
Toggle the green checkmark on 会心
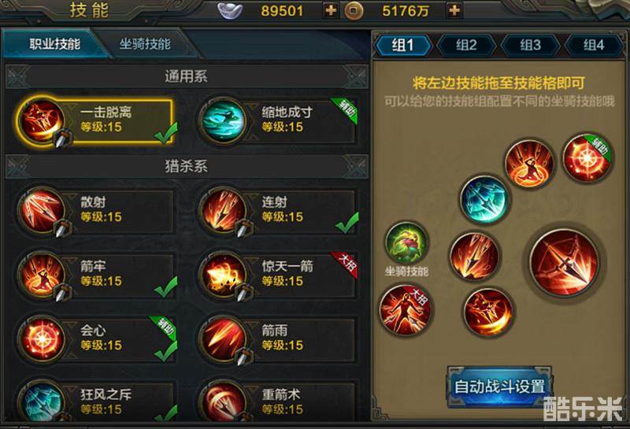tap(166, 351)
